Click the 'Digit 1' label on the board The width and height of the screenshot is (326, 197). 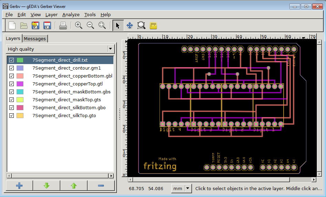click(264, 129)
